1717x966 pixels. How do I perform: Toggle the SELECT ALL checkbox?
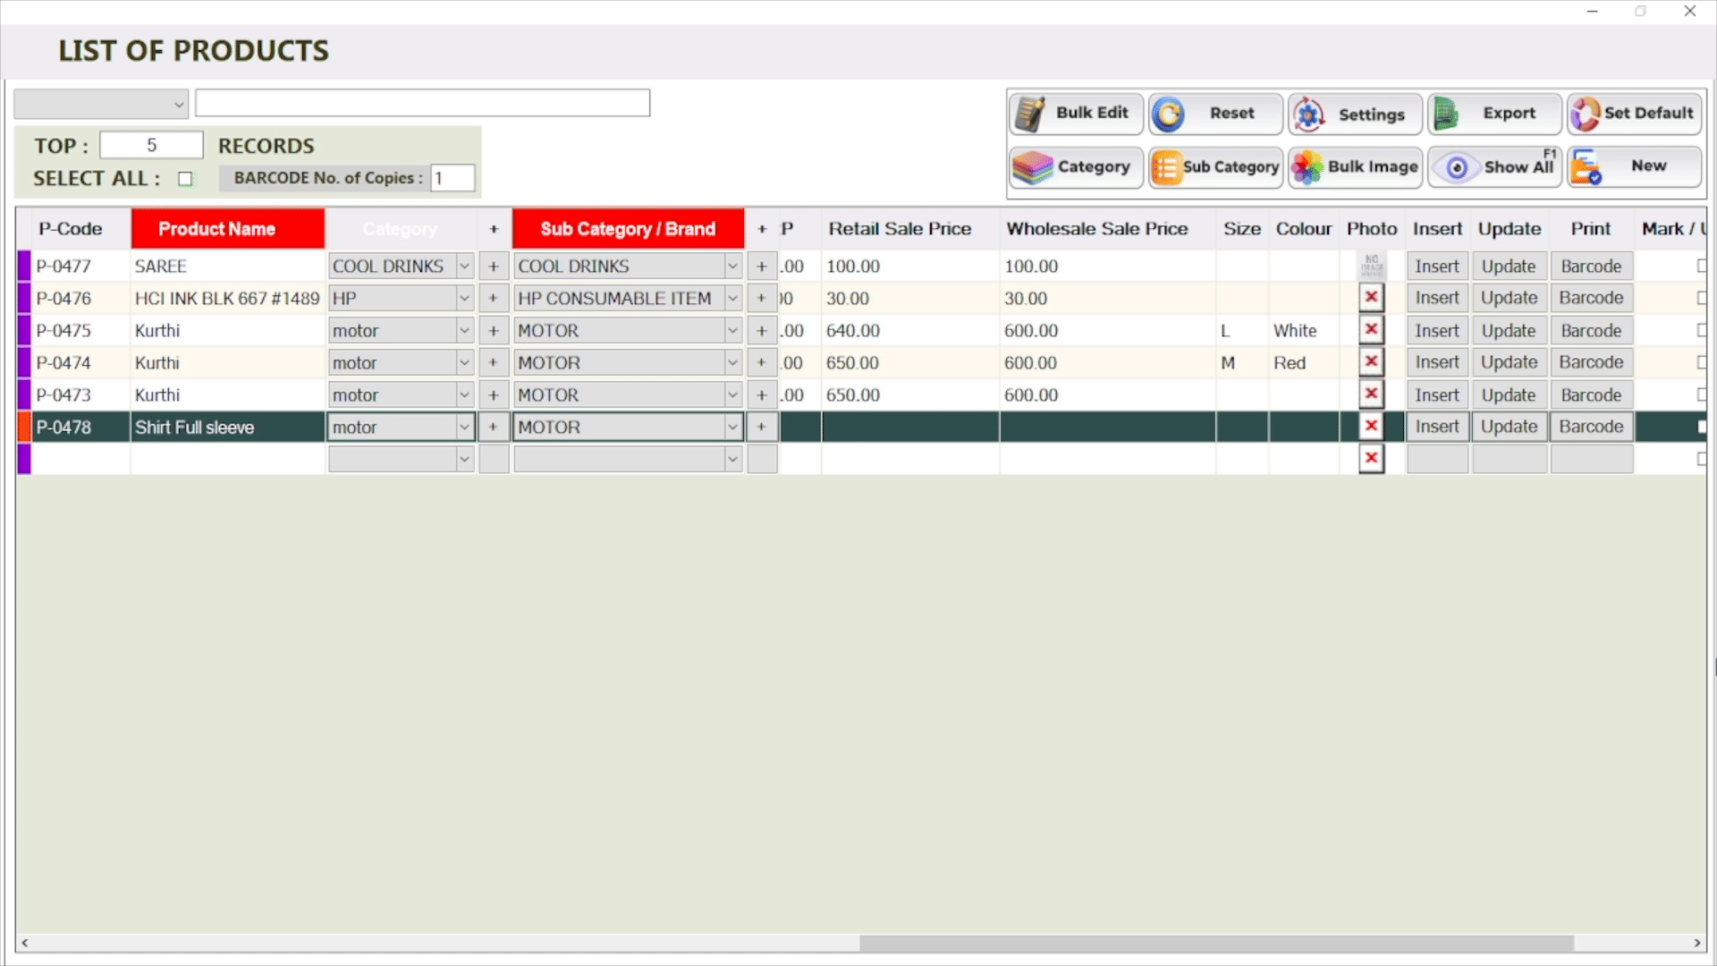(x=185, y=179)
